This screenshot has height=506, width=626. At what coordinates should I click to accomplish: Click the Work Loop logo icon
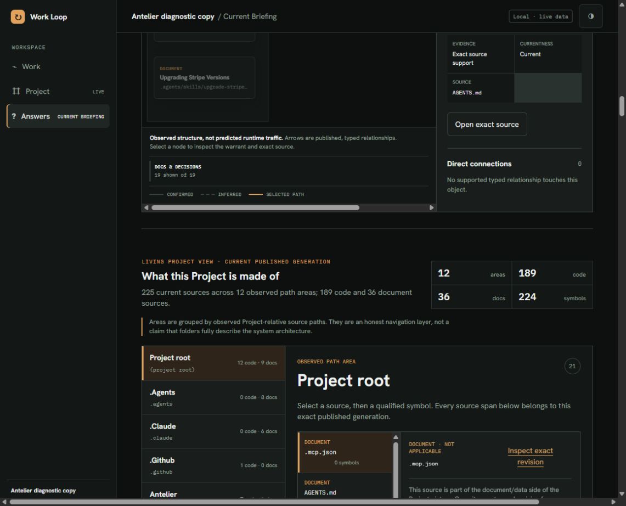(18, 17)
